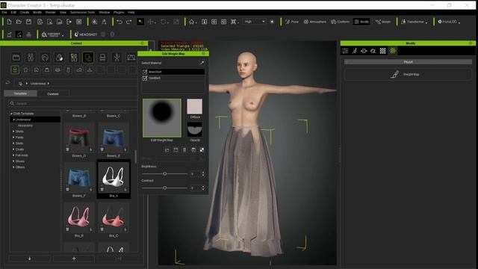Open the Substance Painter dropdown
The width and height of the screenshot is (478, 269).
point(53,34)
